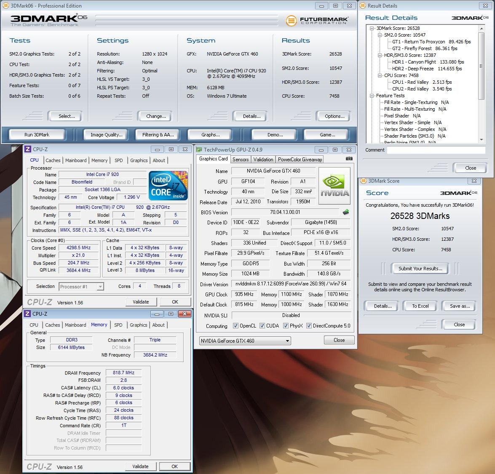Viewport: 495px width, 474px height.
Task: Click the NVIDIA logo in GPU-Z
Action: (334, 186)
